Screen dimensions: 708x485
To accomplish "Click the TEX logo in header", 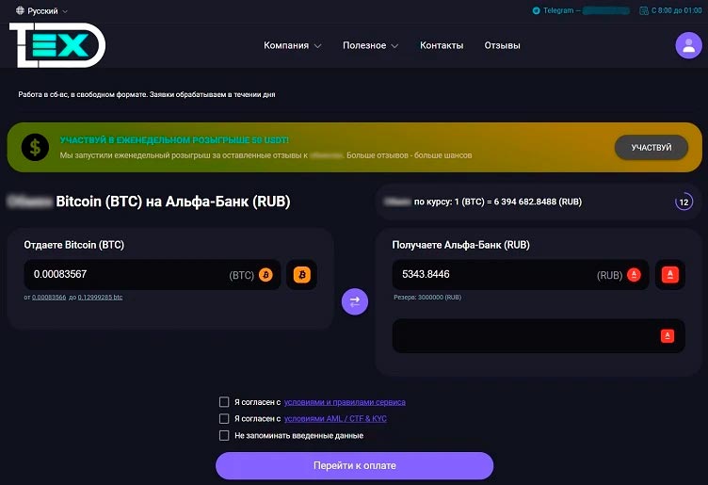I will (x=56, y=44).
